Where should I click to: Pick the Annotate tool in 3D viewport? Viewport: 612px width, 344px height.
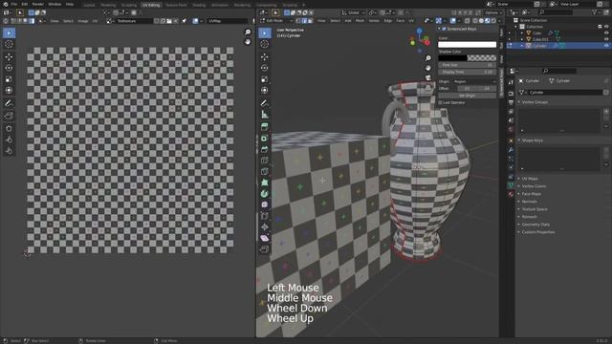tap(265, 103)
